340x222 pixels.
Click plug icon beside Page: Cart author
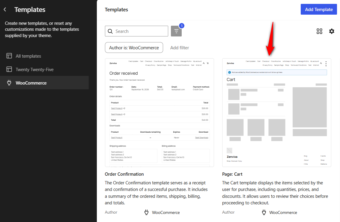point(264,212)
